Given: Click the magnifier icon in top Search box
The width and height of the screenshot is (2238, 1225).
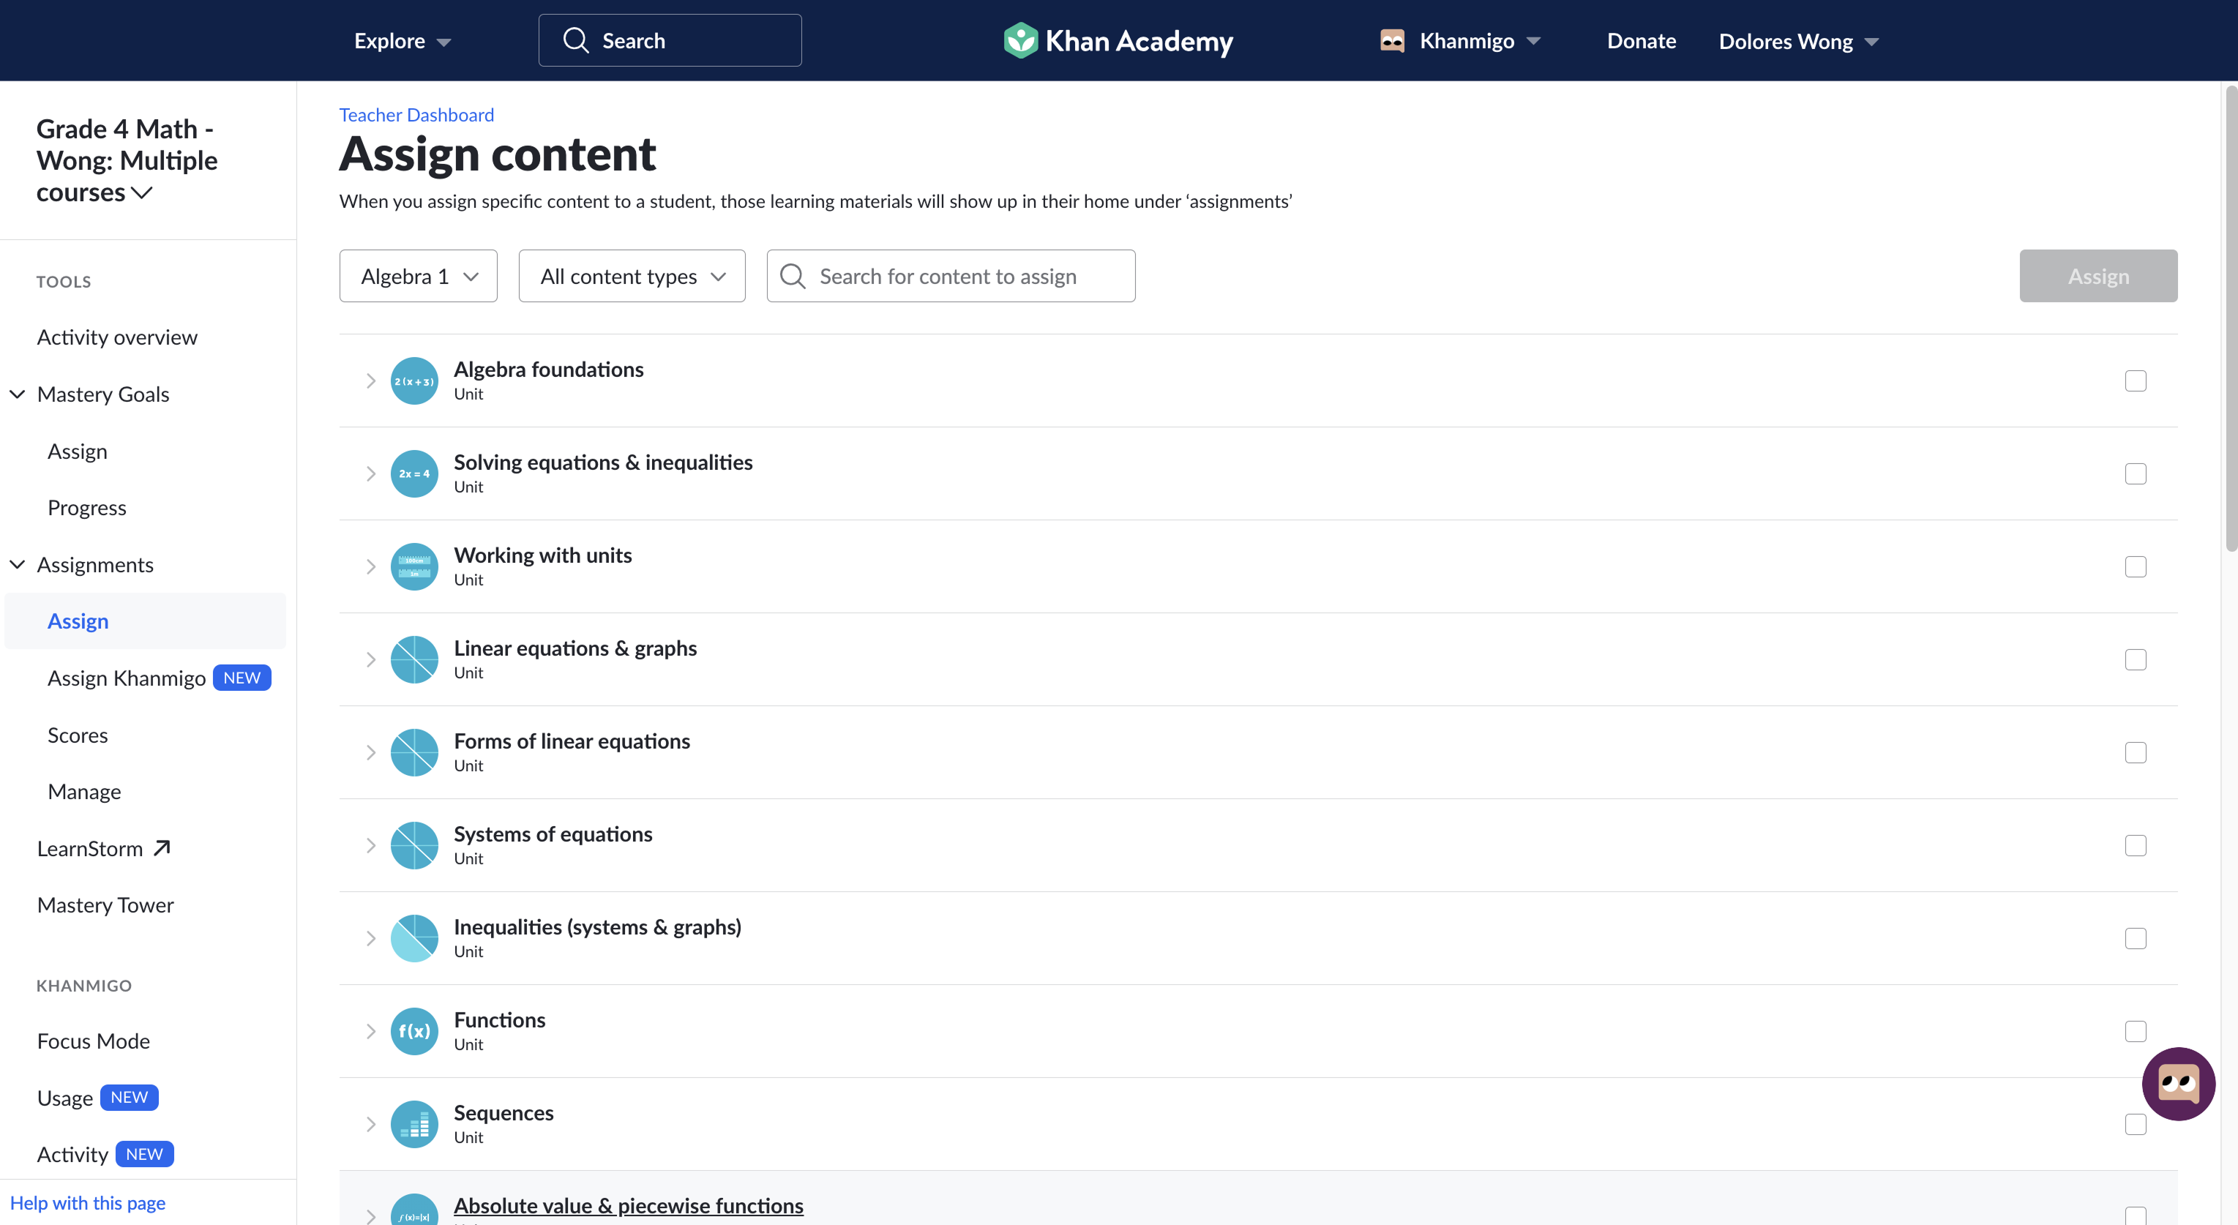Looking at the screenshot, I should [576, 40].
